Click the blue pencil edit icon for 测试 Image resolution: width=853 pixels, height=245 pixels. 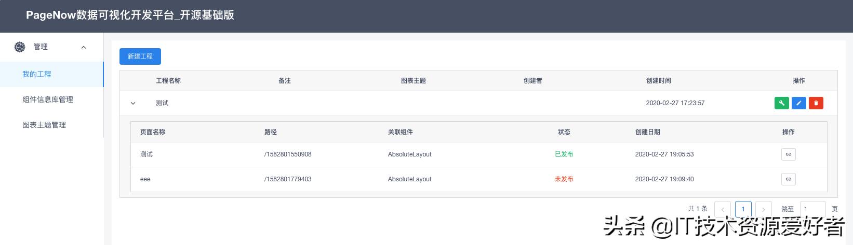click(x=798, y=103)
